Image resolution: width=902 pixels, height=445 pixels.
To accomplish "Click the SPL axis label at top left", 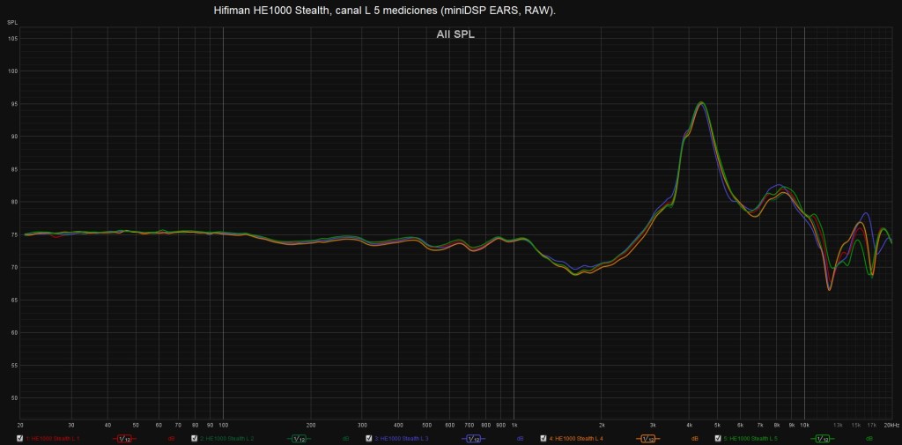I will coord(13,21).
